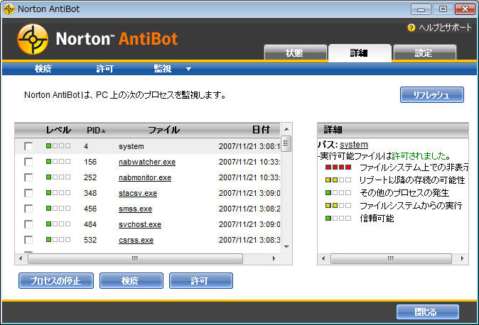Click the green level indicator for system

[58, 146]
